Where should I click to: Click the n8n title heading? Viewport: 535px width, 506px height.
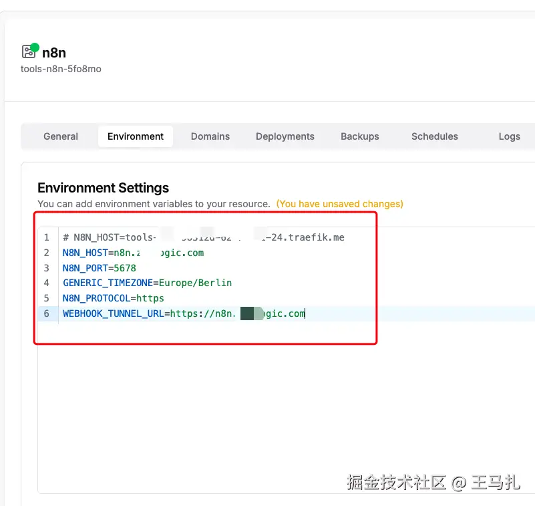click(x=54, y=53)
